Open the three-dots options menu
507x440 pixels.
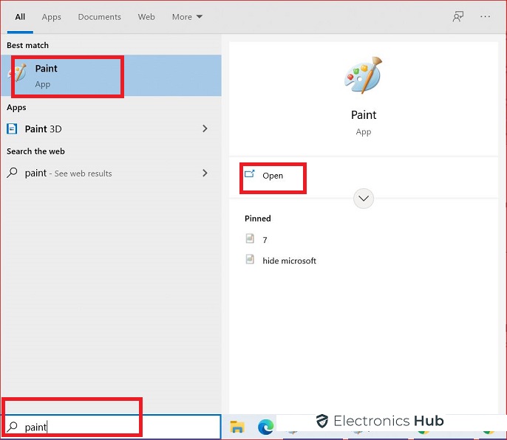coord(485,16)
